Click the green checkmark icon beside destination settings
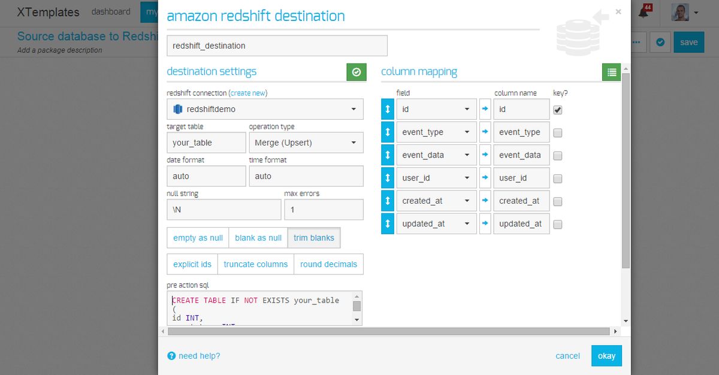 tap(357, 72)
